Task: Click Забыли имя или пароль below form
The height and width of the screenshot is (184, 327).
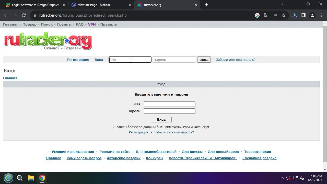Action: pos(174,132)
